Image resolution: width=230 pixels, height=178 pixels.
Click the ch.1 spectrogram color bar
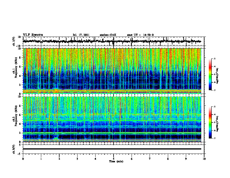click(210, 74)
